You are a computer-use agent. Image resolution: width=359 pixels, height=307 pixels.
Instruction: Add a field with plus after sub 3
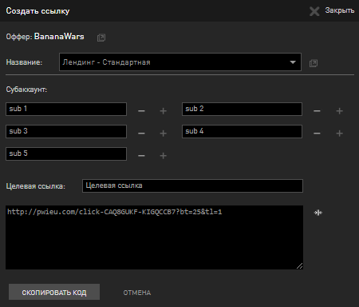pos(164,133)
